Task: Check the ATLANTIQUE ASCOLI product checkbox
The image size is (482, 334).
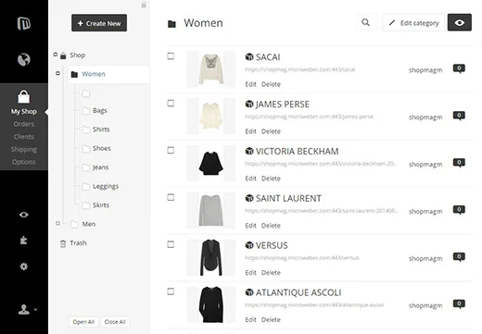Action: (171, 291)
